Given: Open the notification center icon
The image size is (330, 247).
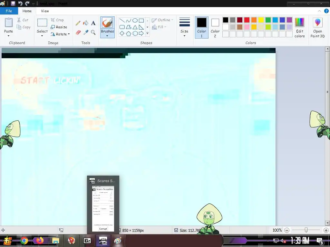Looking at the screenshot, I should tap(320, 241).
